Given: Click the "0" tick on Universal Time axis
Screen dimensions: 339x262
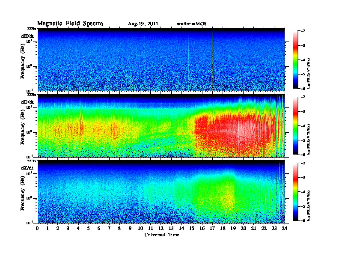Looking at the screenshot, I should click(x=37, y=228).
